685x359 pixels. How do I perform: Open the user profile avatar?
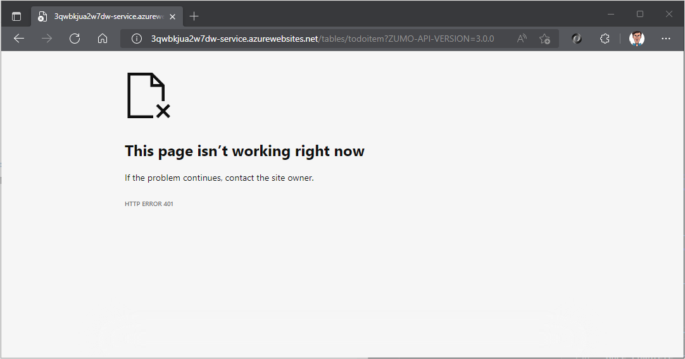pyautogui.click(x=636, y=39)
